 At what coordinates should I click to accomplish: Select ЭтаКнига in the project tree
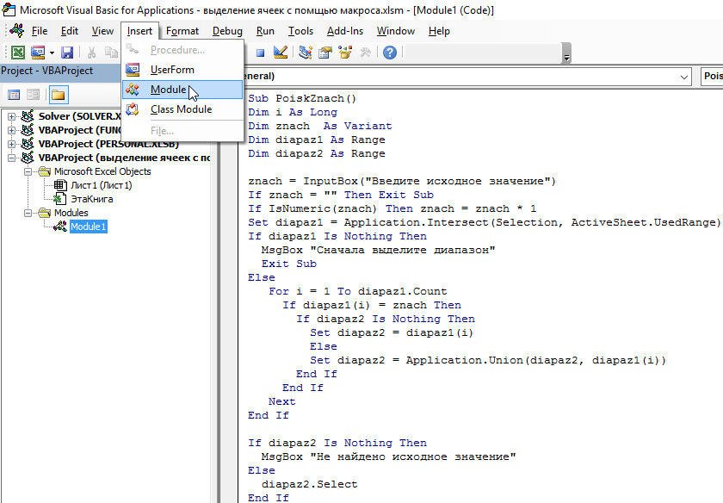(91, 199)
